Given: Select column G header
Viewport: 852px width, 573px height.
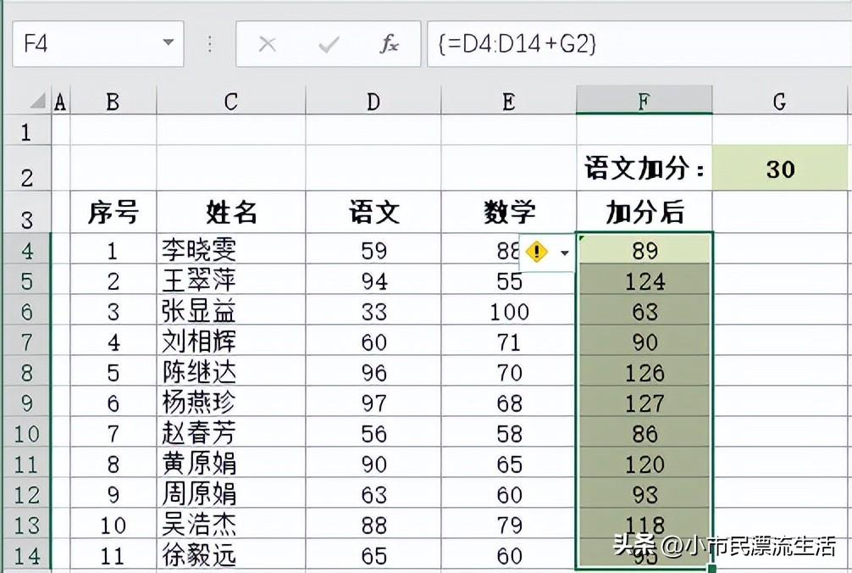Looking at the screenshot, I should pos(780,101).
